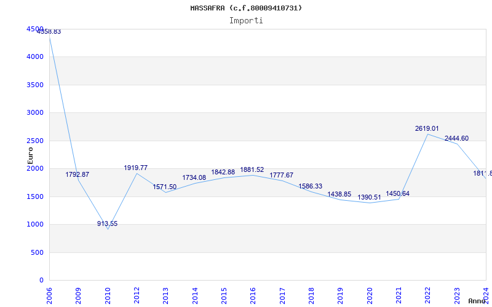Select data label 913.55
The image size is (492, 307).
click(107, 223)
